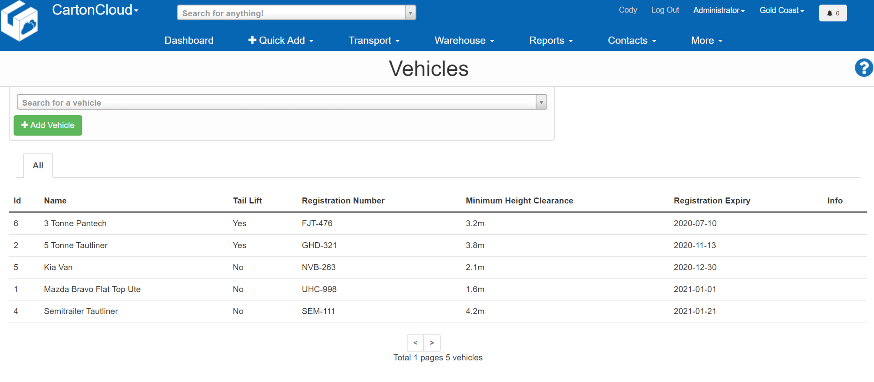Open the Gold Coast location dropdown
Screen dimensions: 874x382
pos(782,10)
